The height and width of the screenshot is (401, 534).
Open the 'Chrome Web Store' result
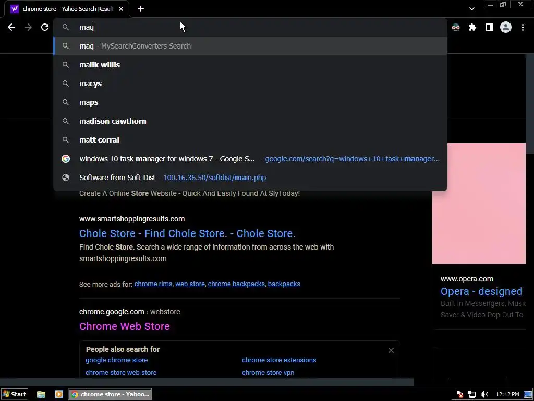point(125,326)
